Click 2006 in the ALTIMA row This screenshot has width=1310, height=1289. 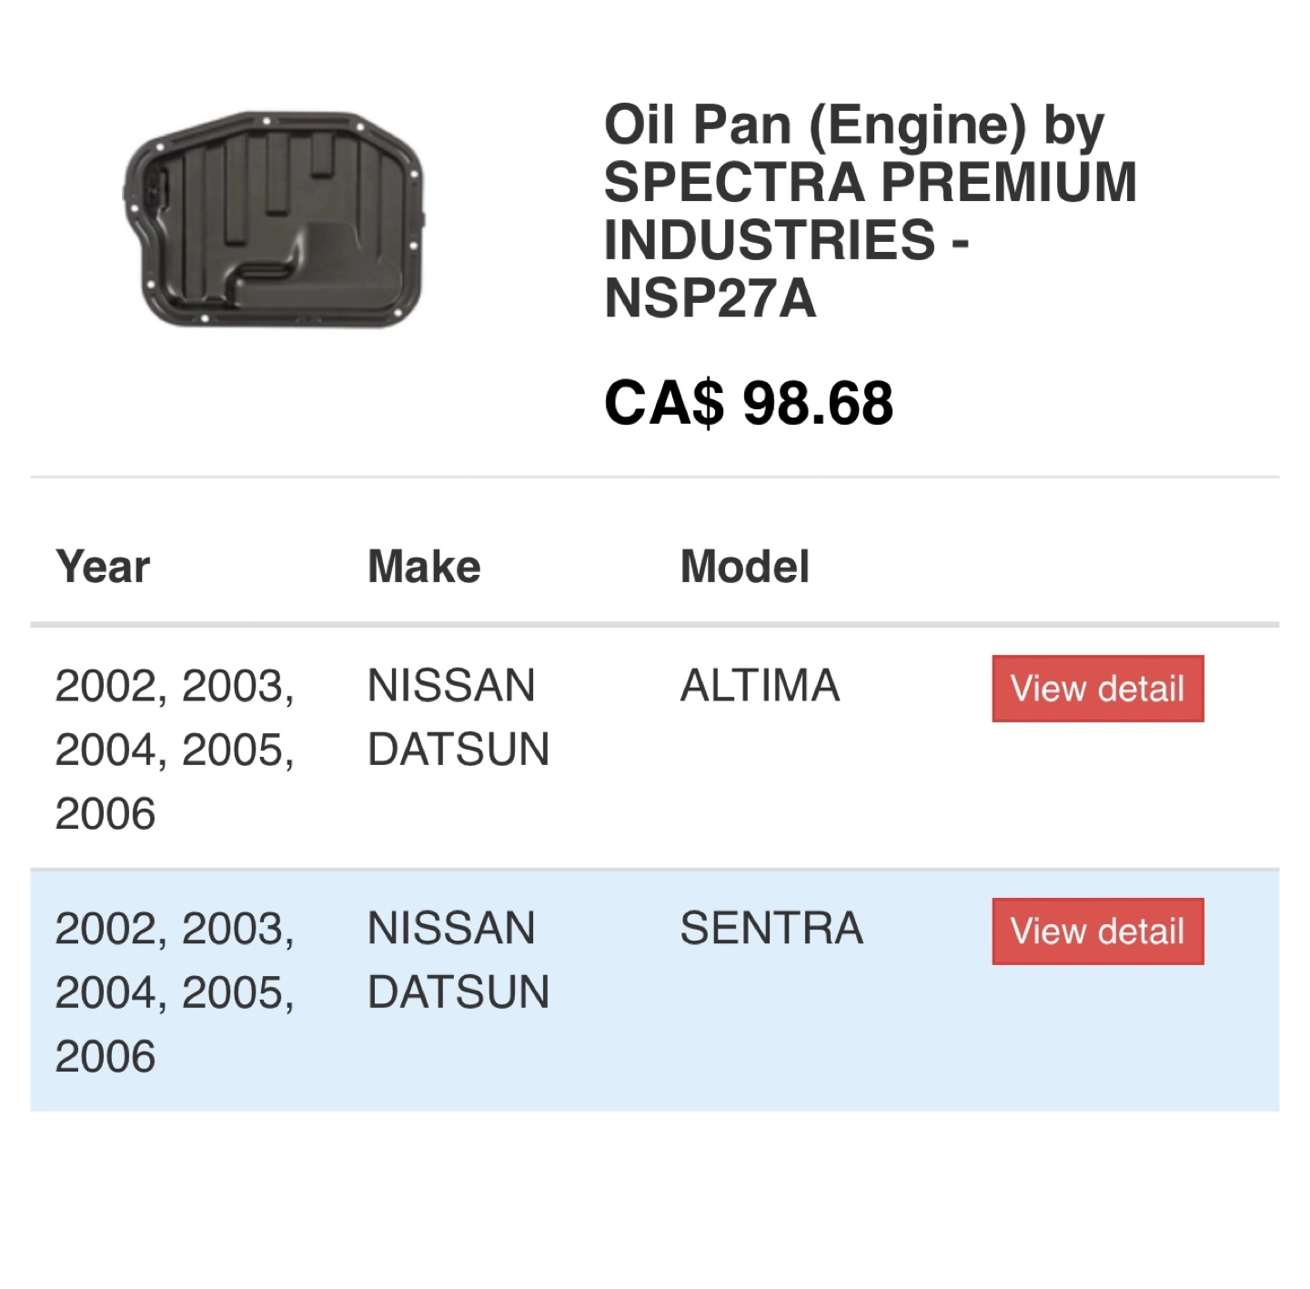pyautogui.click(x=106, y=813)
